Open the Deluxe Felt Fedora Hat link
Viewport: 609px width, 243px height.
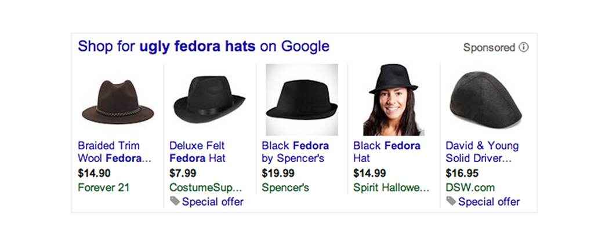coord(197,152)
